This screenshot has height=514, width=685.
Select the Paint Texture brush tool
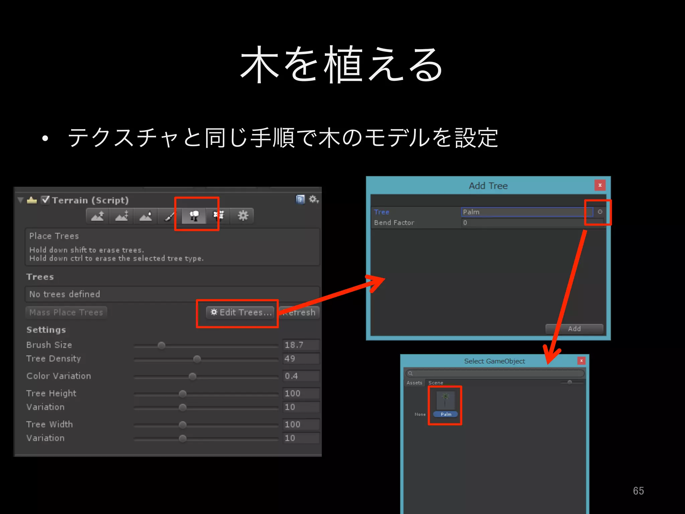point(170,216)
